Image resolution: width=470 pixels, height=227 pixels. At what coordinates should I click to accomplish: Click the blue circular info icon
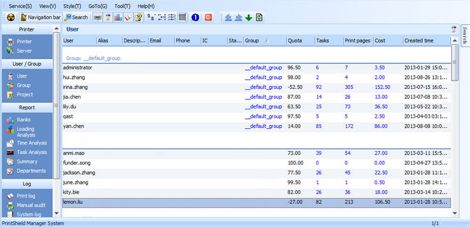pos(195,18)
